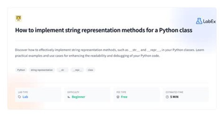The image size is (224, 117).
Task: Select the string representation tag
Action: pyautogui.click(x=42, y=70)
